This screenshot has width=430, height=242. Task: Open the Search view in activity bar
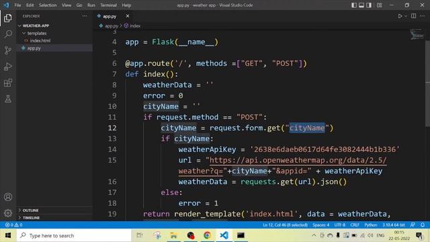click(8, 34)
